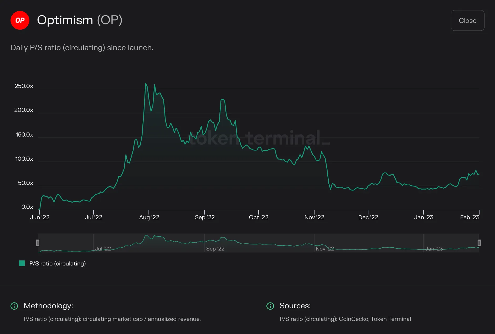Click the 200.0x y-axis label
This screenshot has width=495, height=334.
click(x=24, y=110)
